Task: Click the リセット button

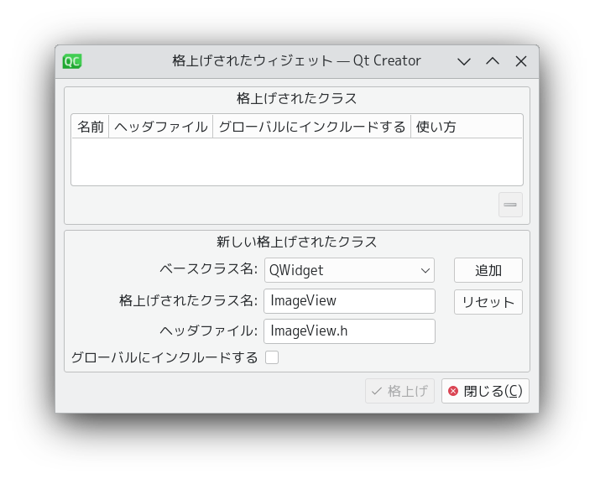Action: point(488,302)
